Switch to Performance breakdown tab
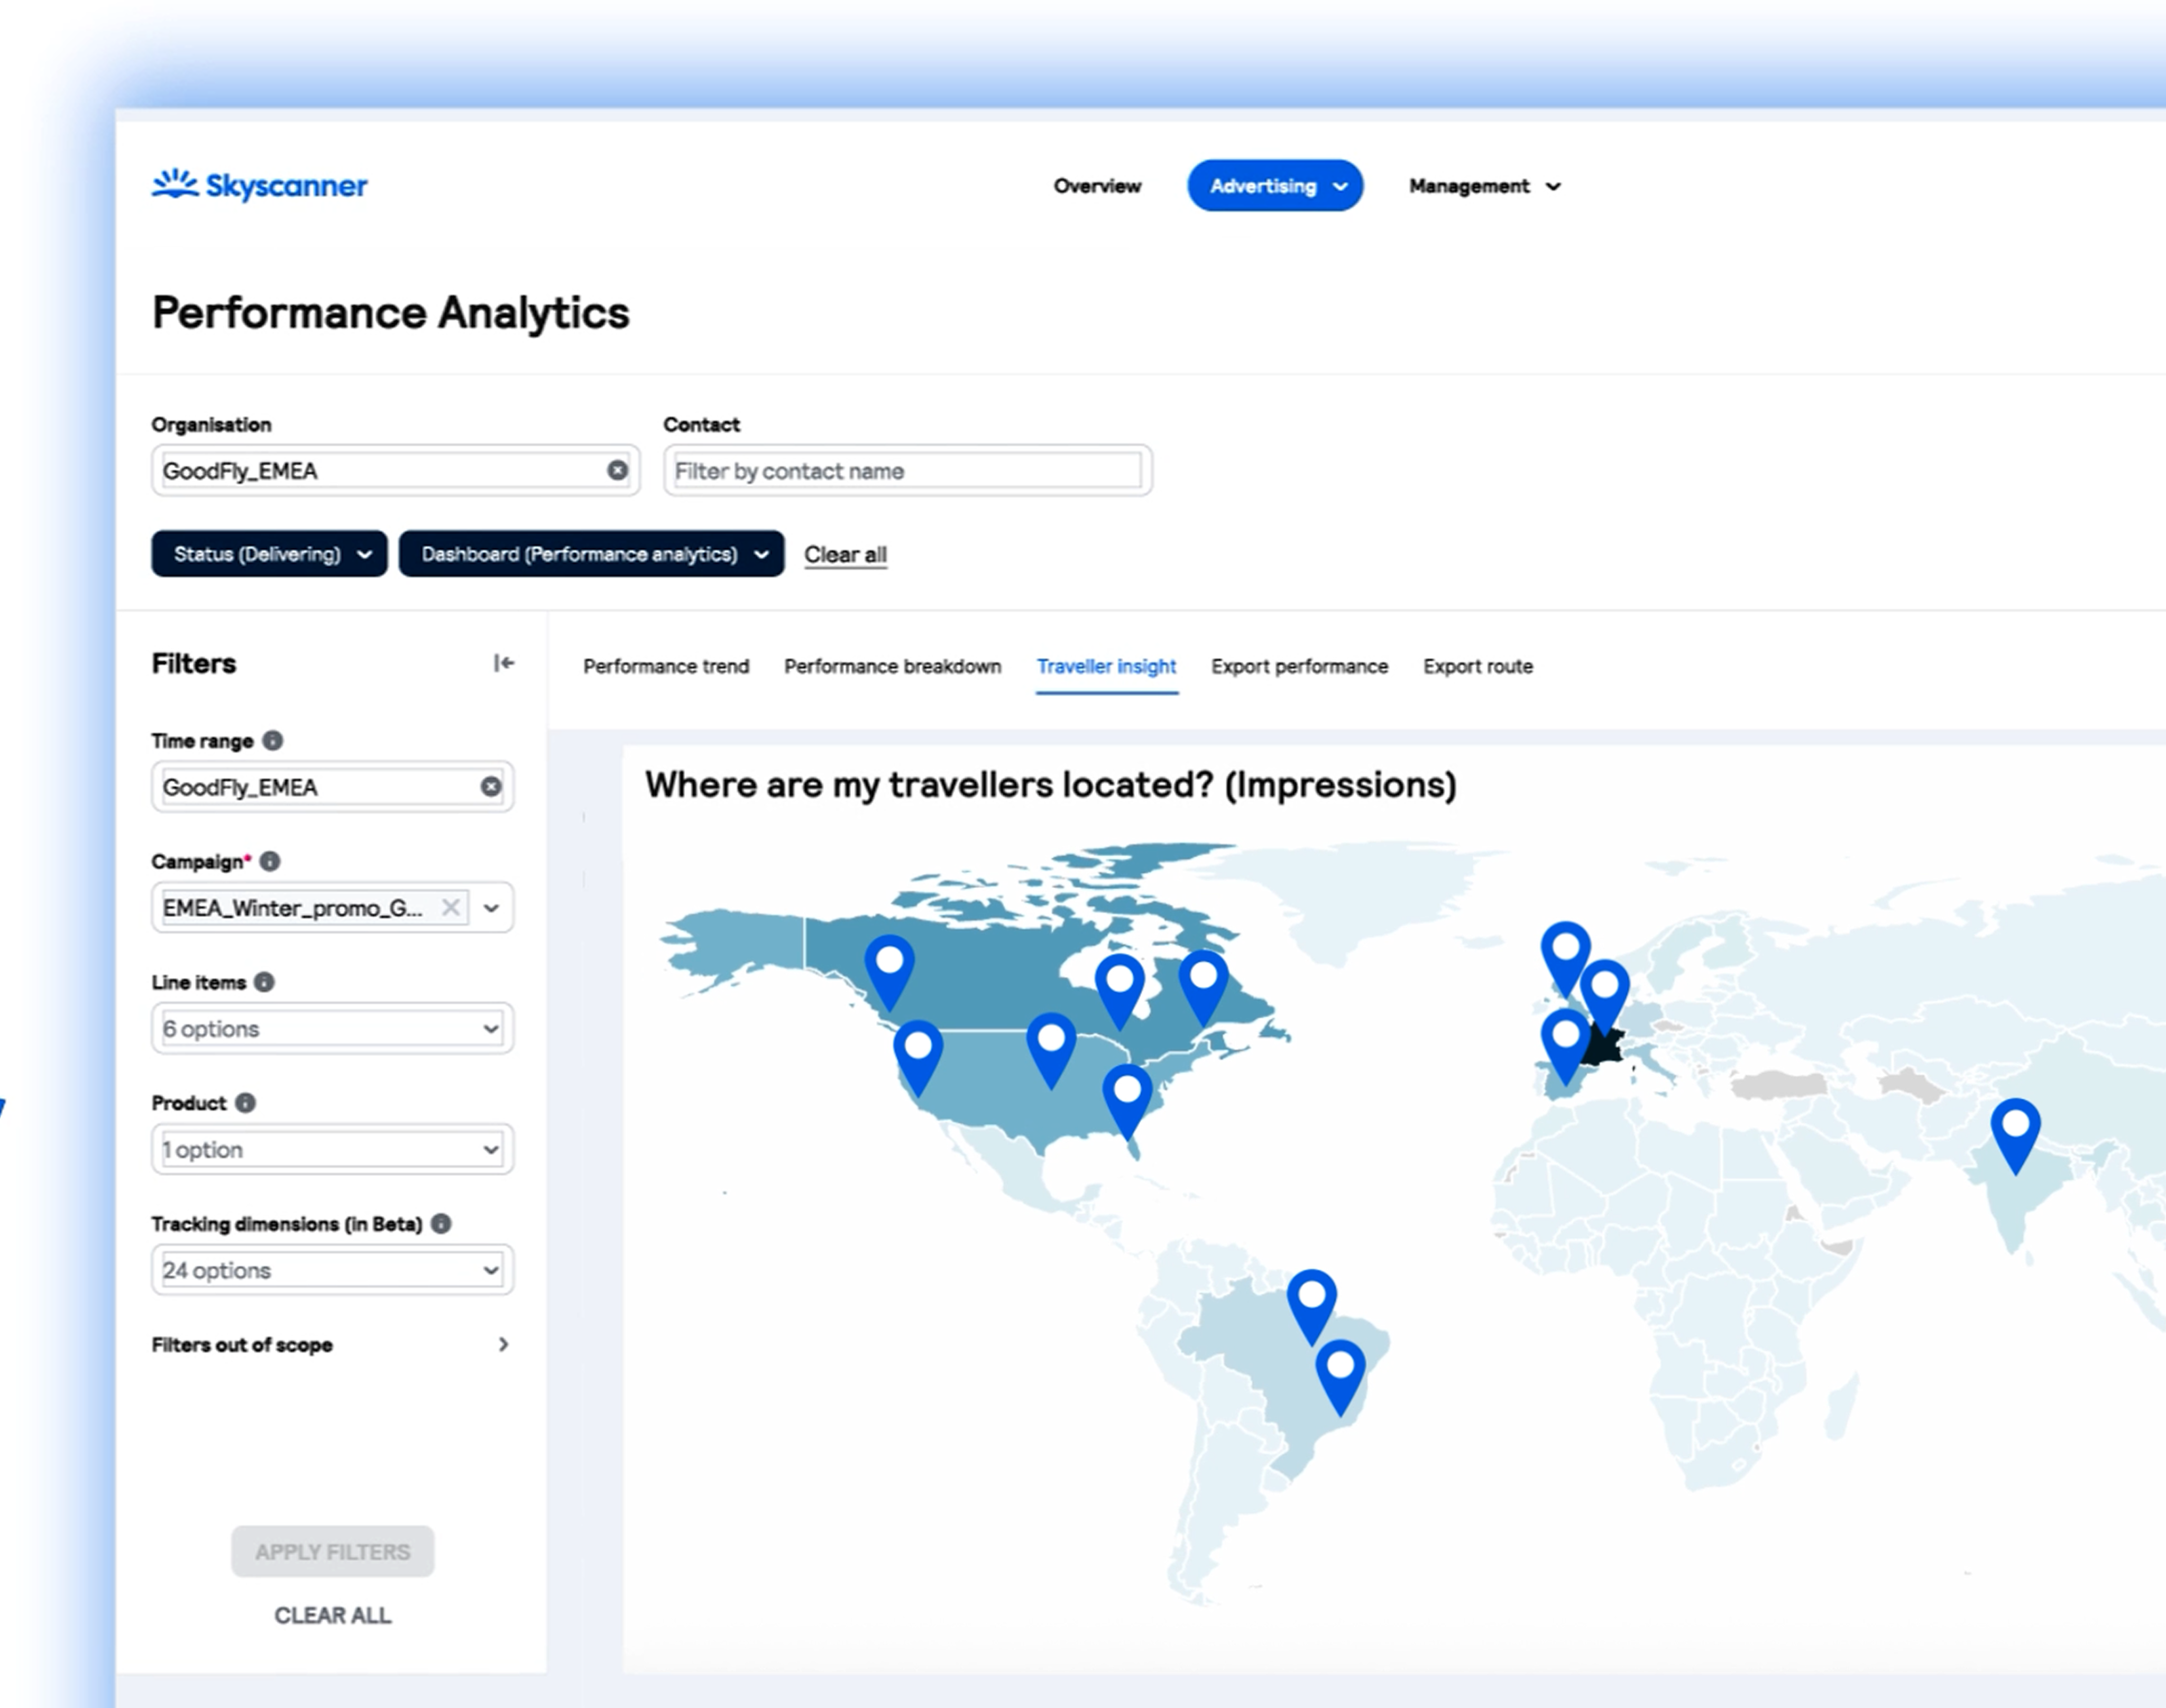2166x1708 pixels. 893,666
